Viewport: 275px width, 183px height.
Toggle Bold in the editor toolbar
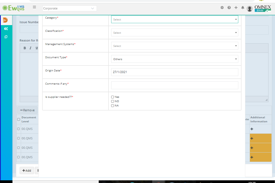(x=25, y=48)
